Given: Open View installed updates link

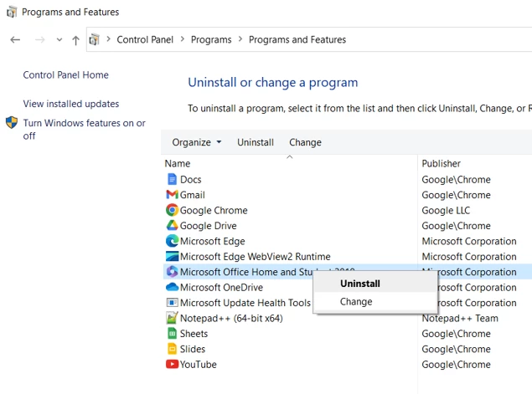Looking at the screenshot, I should click(x=71, y=104).
